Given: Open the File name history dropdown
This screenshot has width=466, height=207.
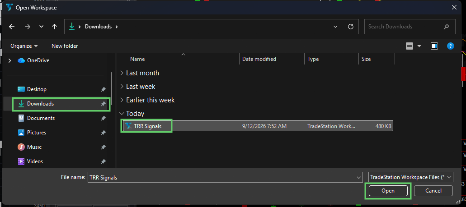Looking at the screenshot, I should [x=359, y=178].
